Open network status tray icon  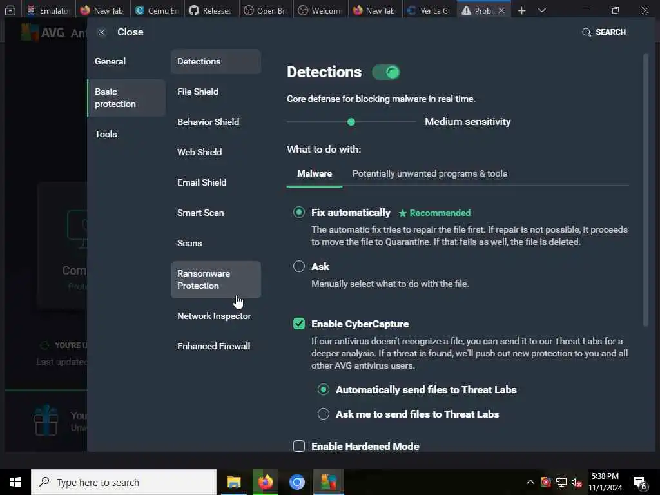[x=561, y=482]
